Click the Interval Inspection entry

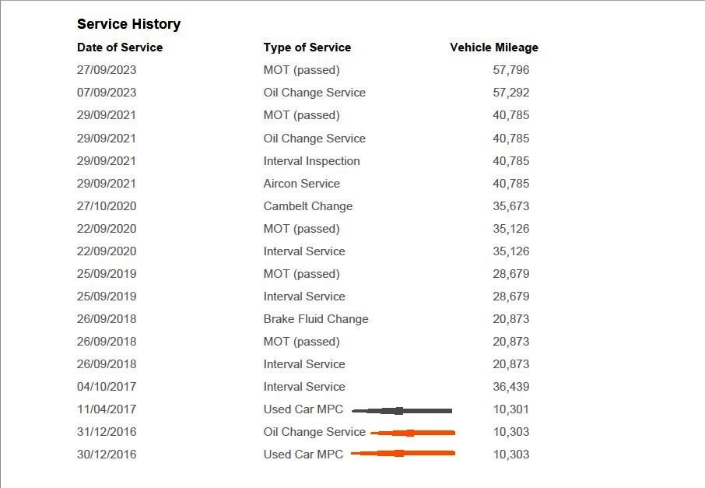pyautogui.click(x=311, y=161)
